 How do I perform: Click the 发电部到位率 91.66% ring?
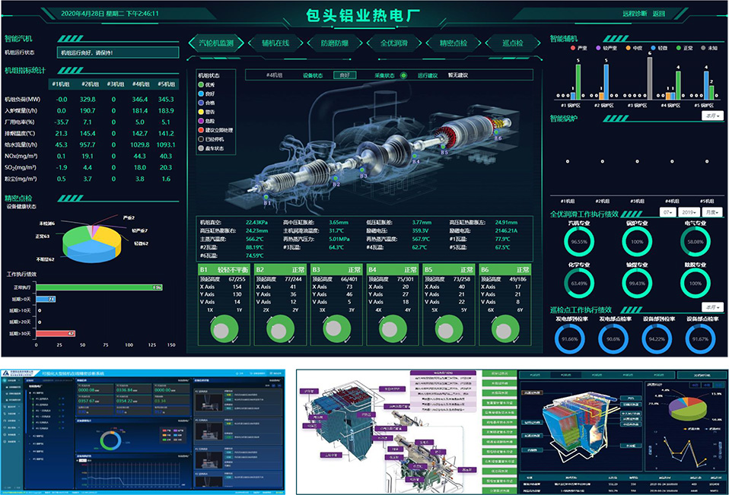point(569,339)
